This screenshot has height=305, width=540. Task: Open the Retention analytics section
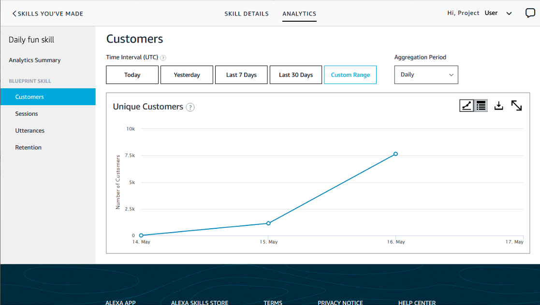pos(28,147)
